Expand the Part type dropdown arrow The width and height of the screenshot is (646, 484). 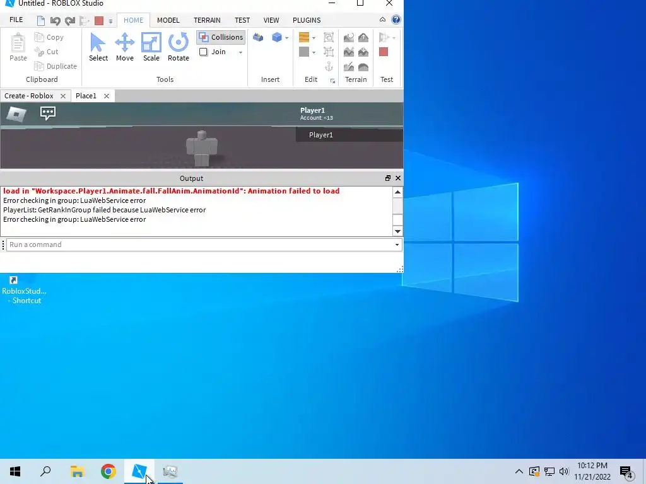pos(287,38)
